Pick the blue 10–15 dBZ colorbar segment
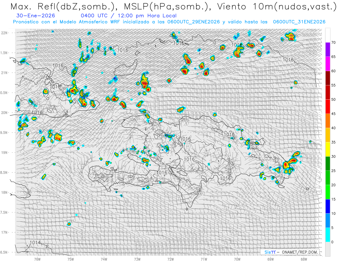Image resolution: width=341 pixels, height=263 pixels. coord(328,206)
